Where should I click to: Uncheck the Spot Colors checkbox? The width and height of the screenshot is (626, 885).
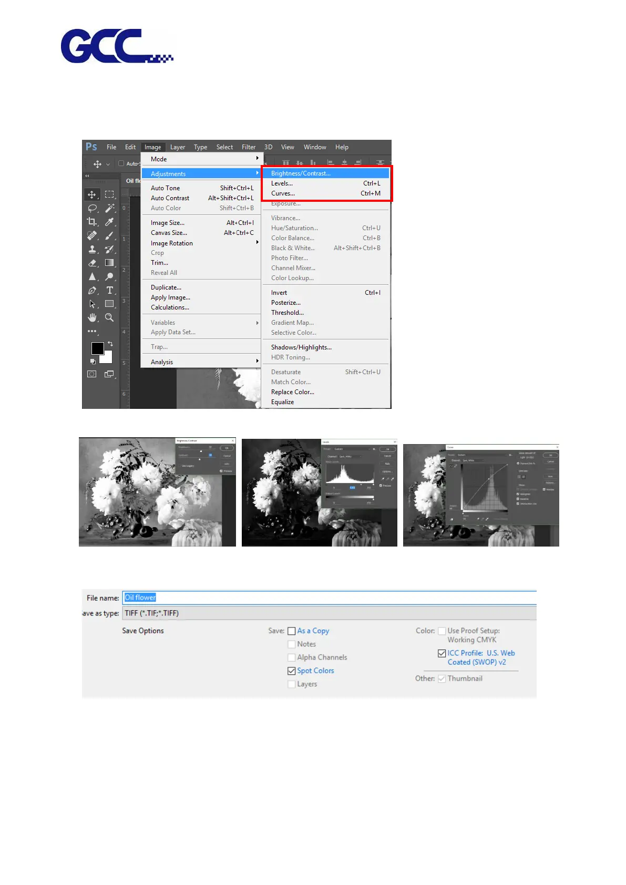[292, 671]
